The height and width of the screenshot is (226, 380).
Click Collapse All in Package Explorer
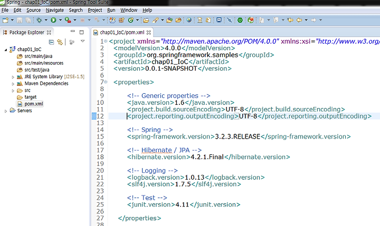pyautogui.click(x=51, y=42)
